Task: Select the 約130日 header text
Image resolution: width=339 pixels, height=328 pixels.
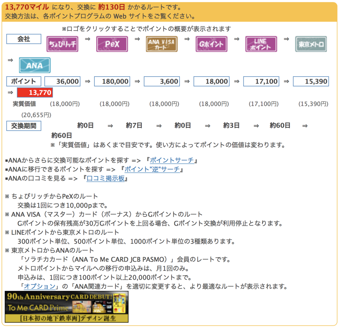Action: [x=112, y=7]
